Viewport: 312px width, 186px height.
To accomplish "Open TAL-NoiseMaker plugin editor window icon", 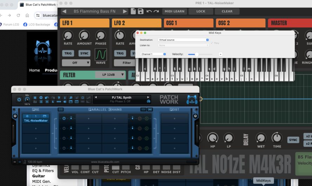I will pyautogui.click(x=45, y=116).
